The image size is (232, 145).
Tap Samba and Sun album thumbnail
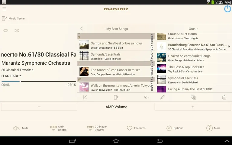tap(84, 45)
